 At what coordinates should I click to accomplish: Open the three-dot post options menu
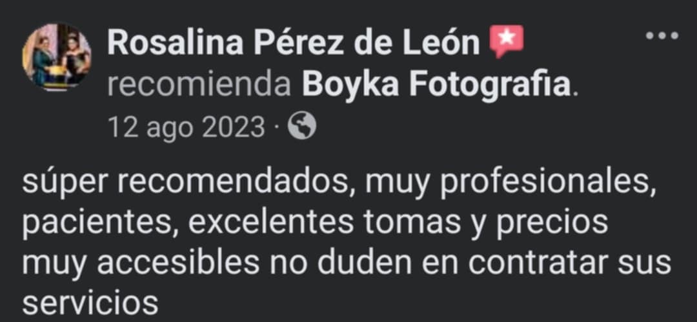662,36
